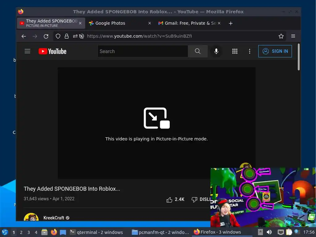The height and width of the screenshot is (237, 316).
Task: Click the page vertical scrollbar
Action: point(299,57)
